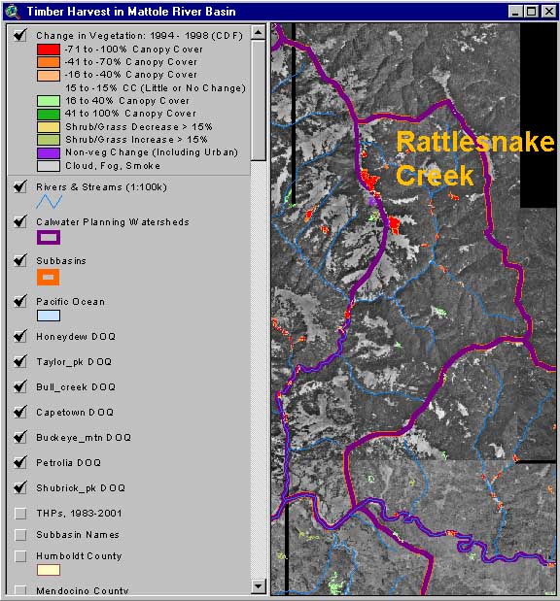Enable the THPs, 1983-2001 layer
The image size is (560, 601).
(x=20, y=514)
